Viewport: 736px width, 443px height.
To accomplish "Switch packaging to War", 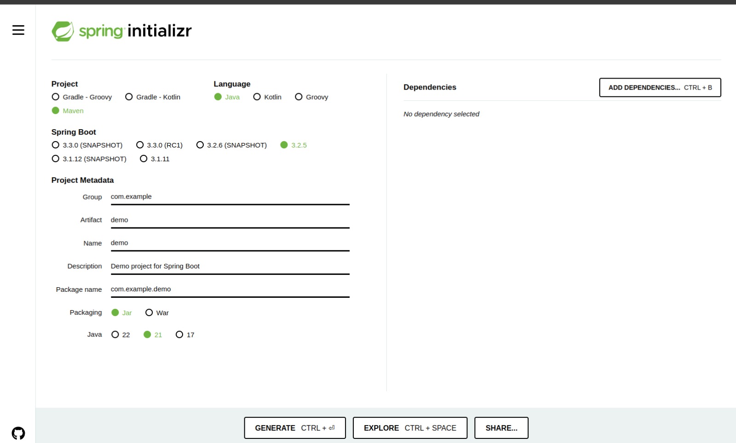I will (x=149, y=312).
